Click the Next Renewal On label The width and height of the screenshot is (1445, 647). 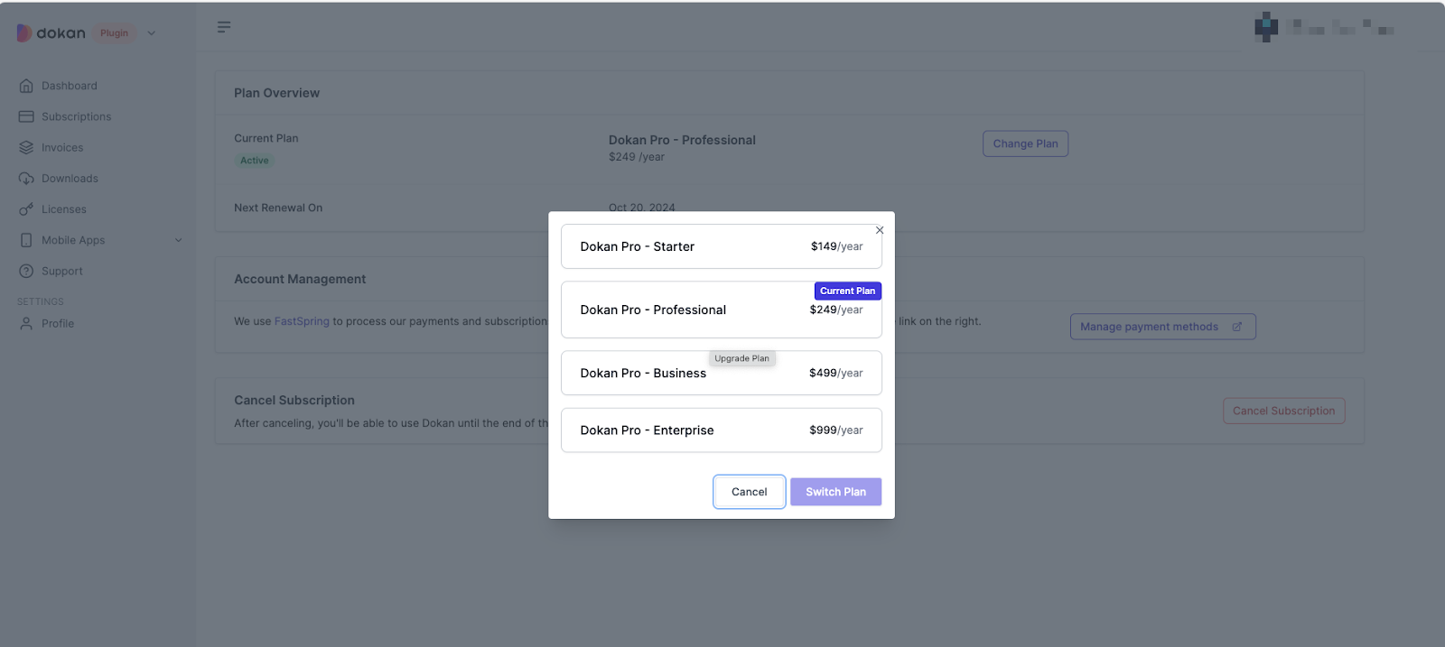click(278, 208)
